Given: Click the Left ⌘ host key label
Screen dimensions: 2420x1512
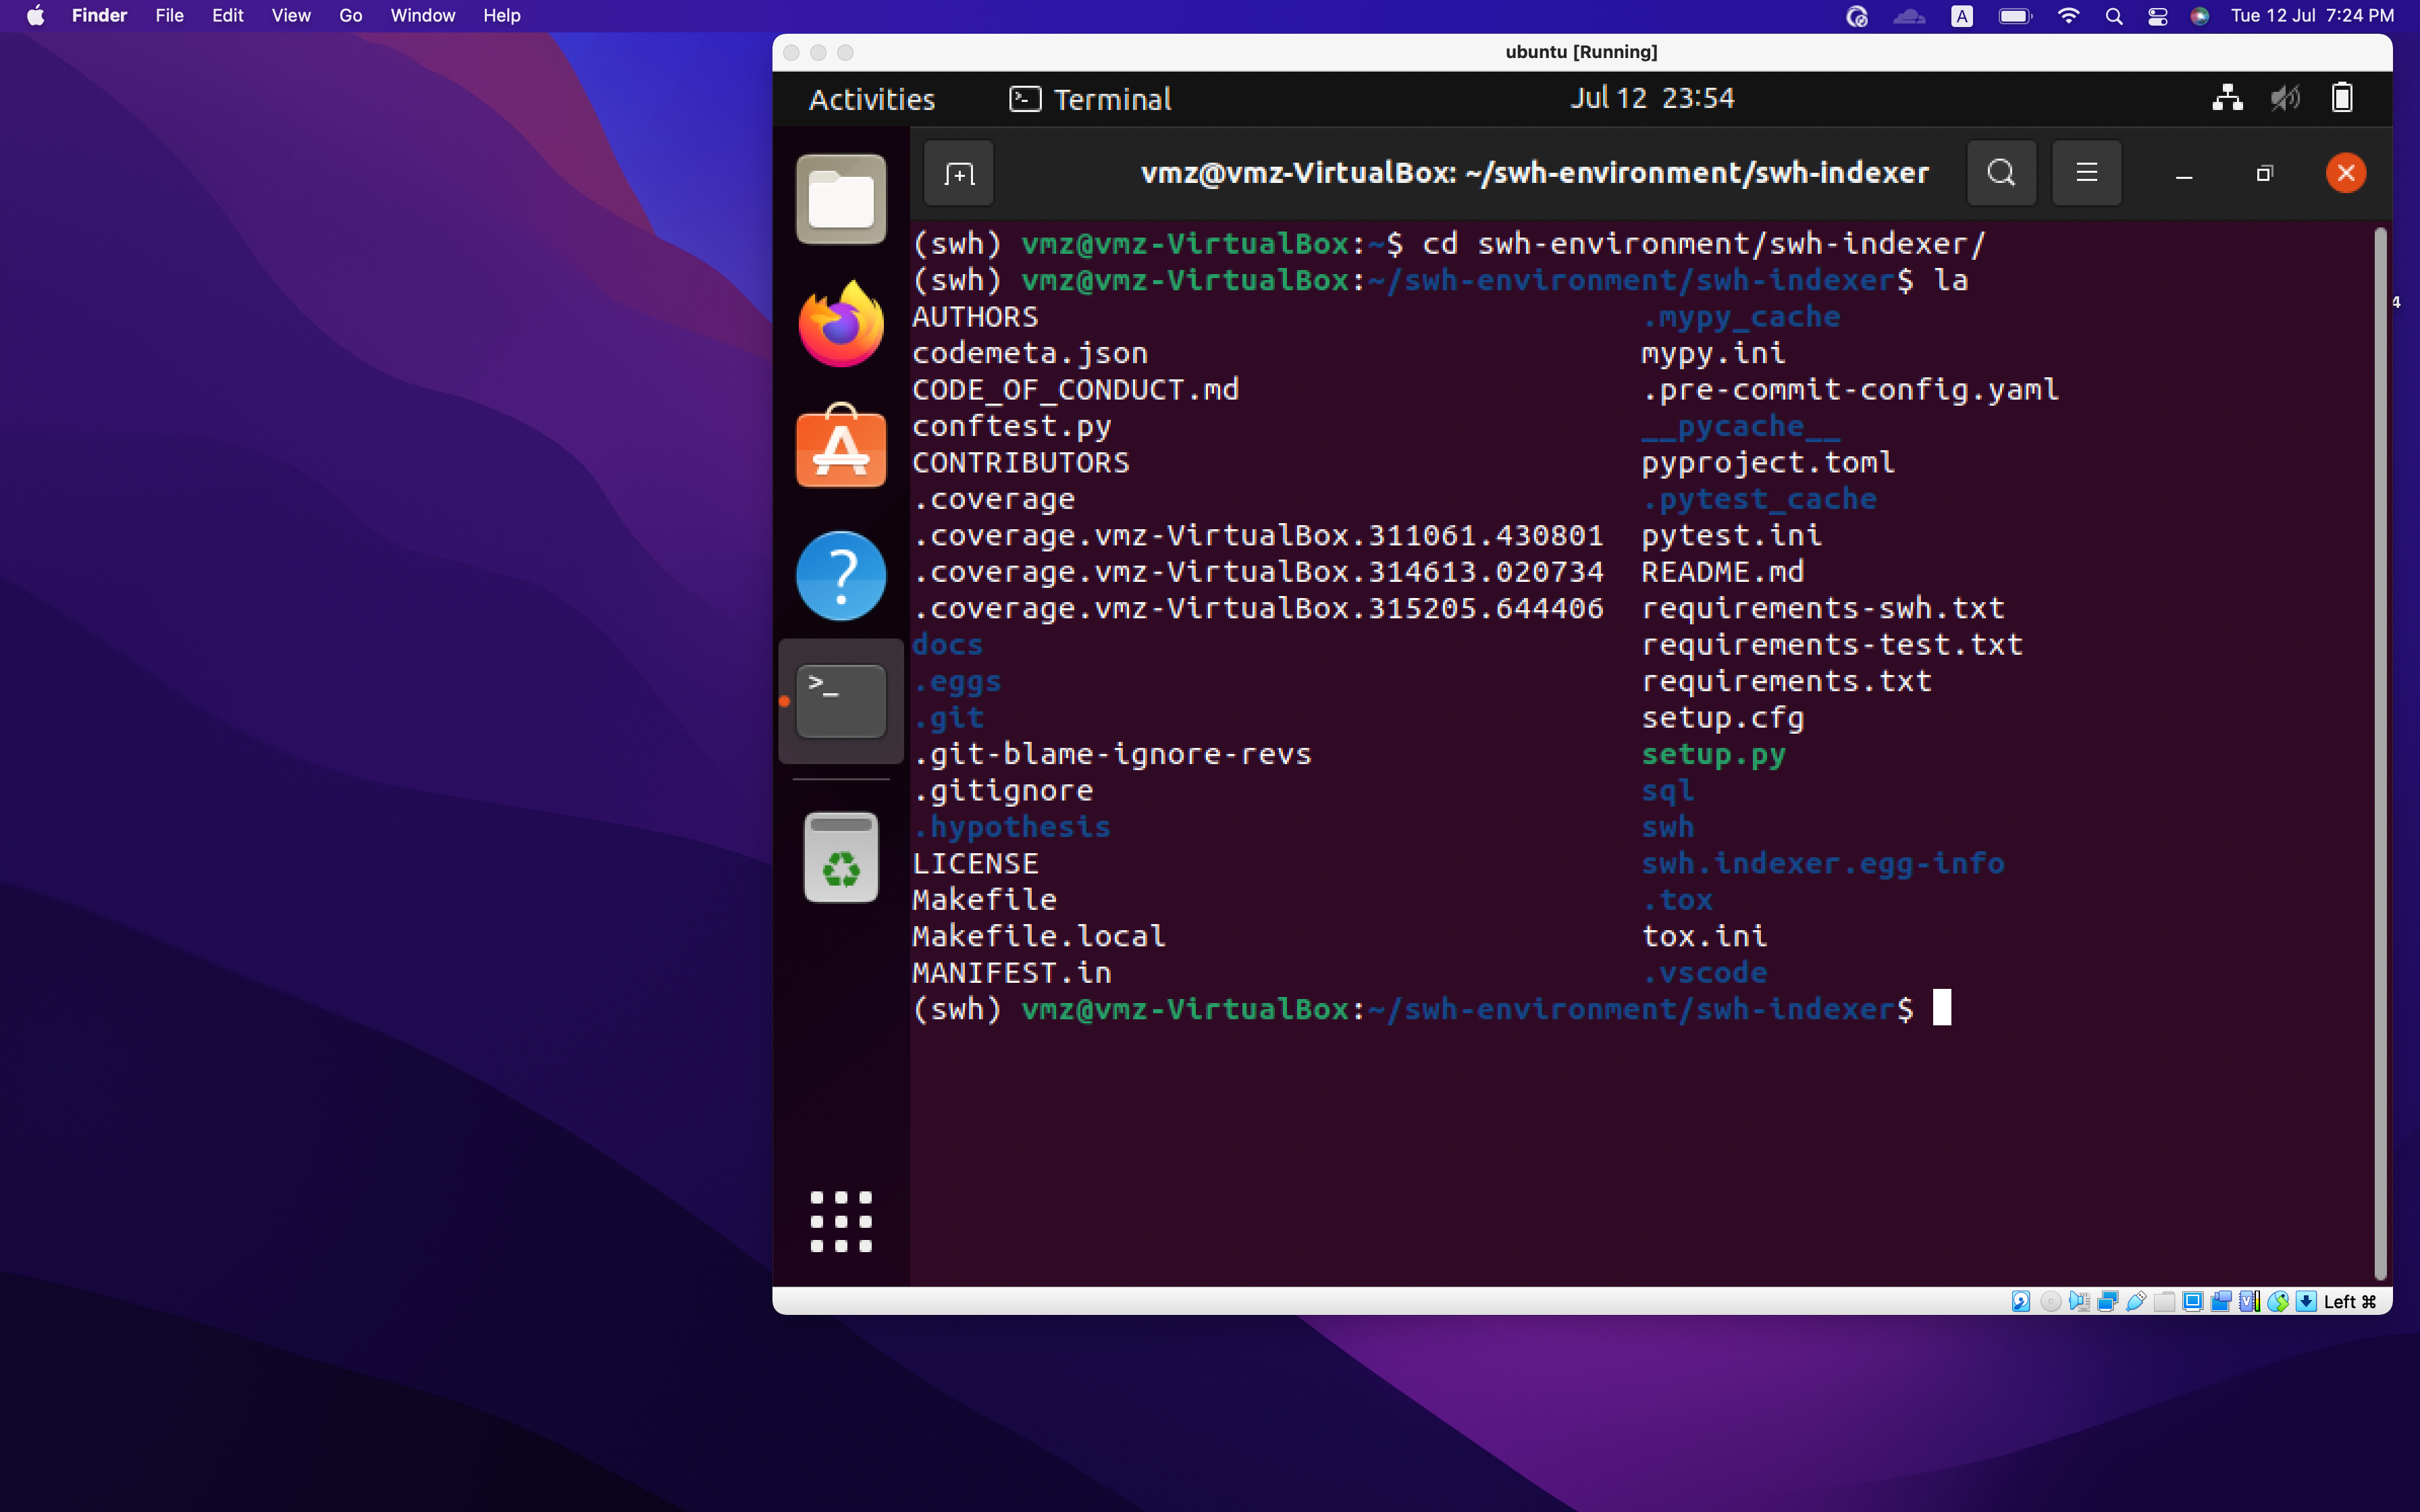Looking at the screenshot, I should pyautogui.click(x=2350, y=1301).
